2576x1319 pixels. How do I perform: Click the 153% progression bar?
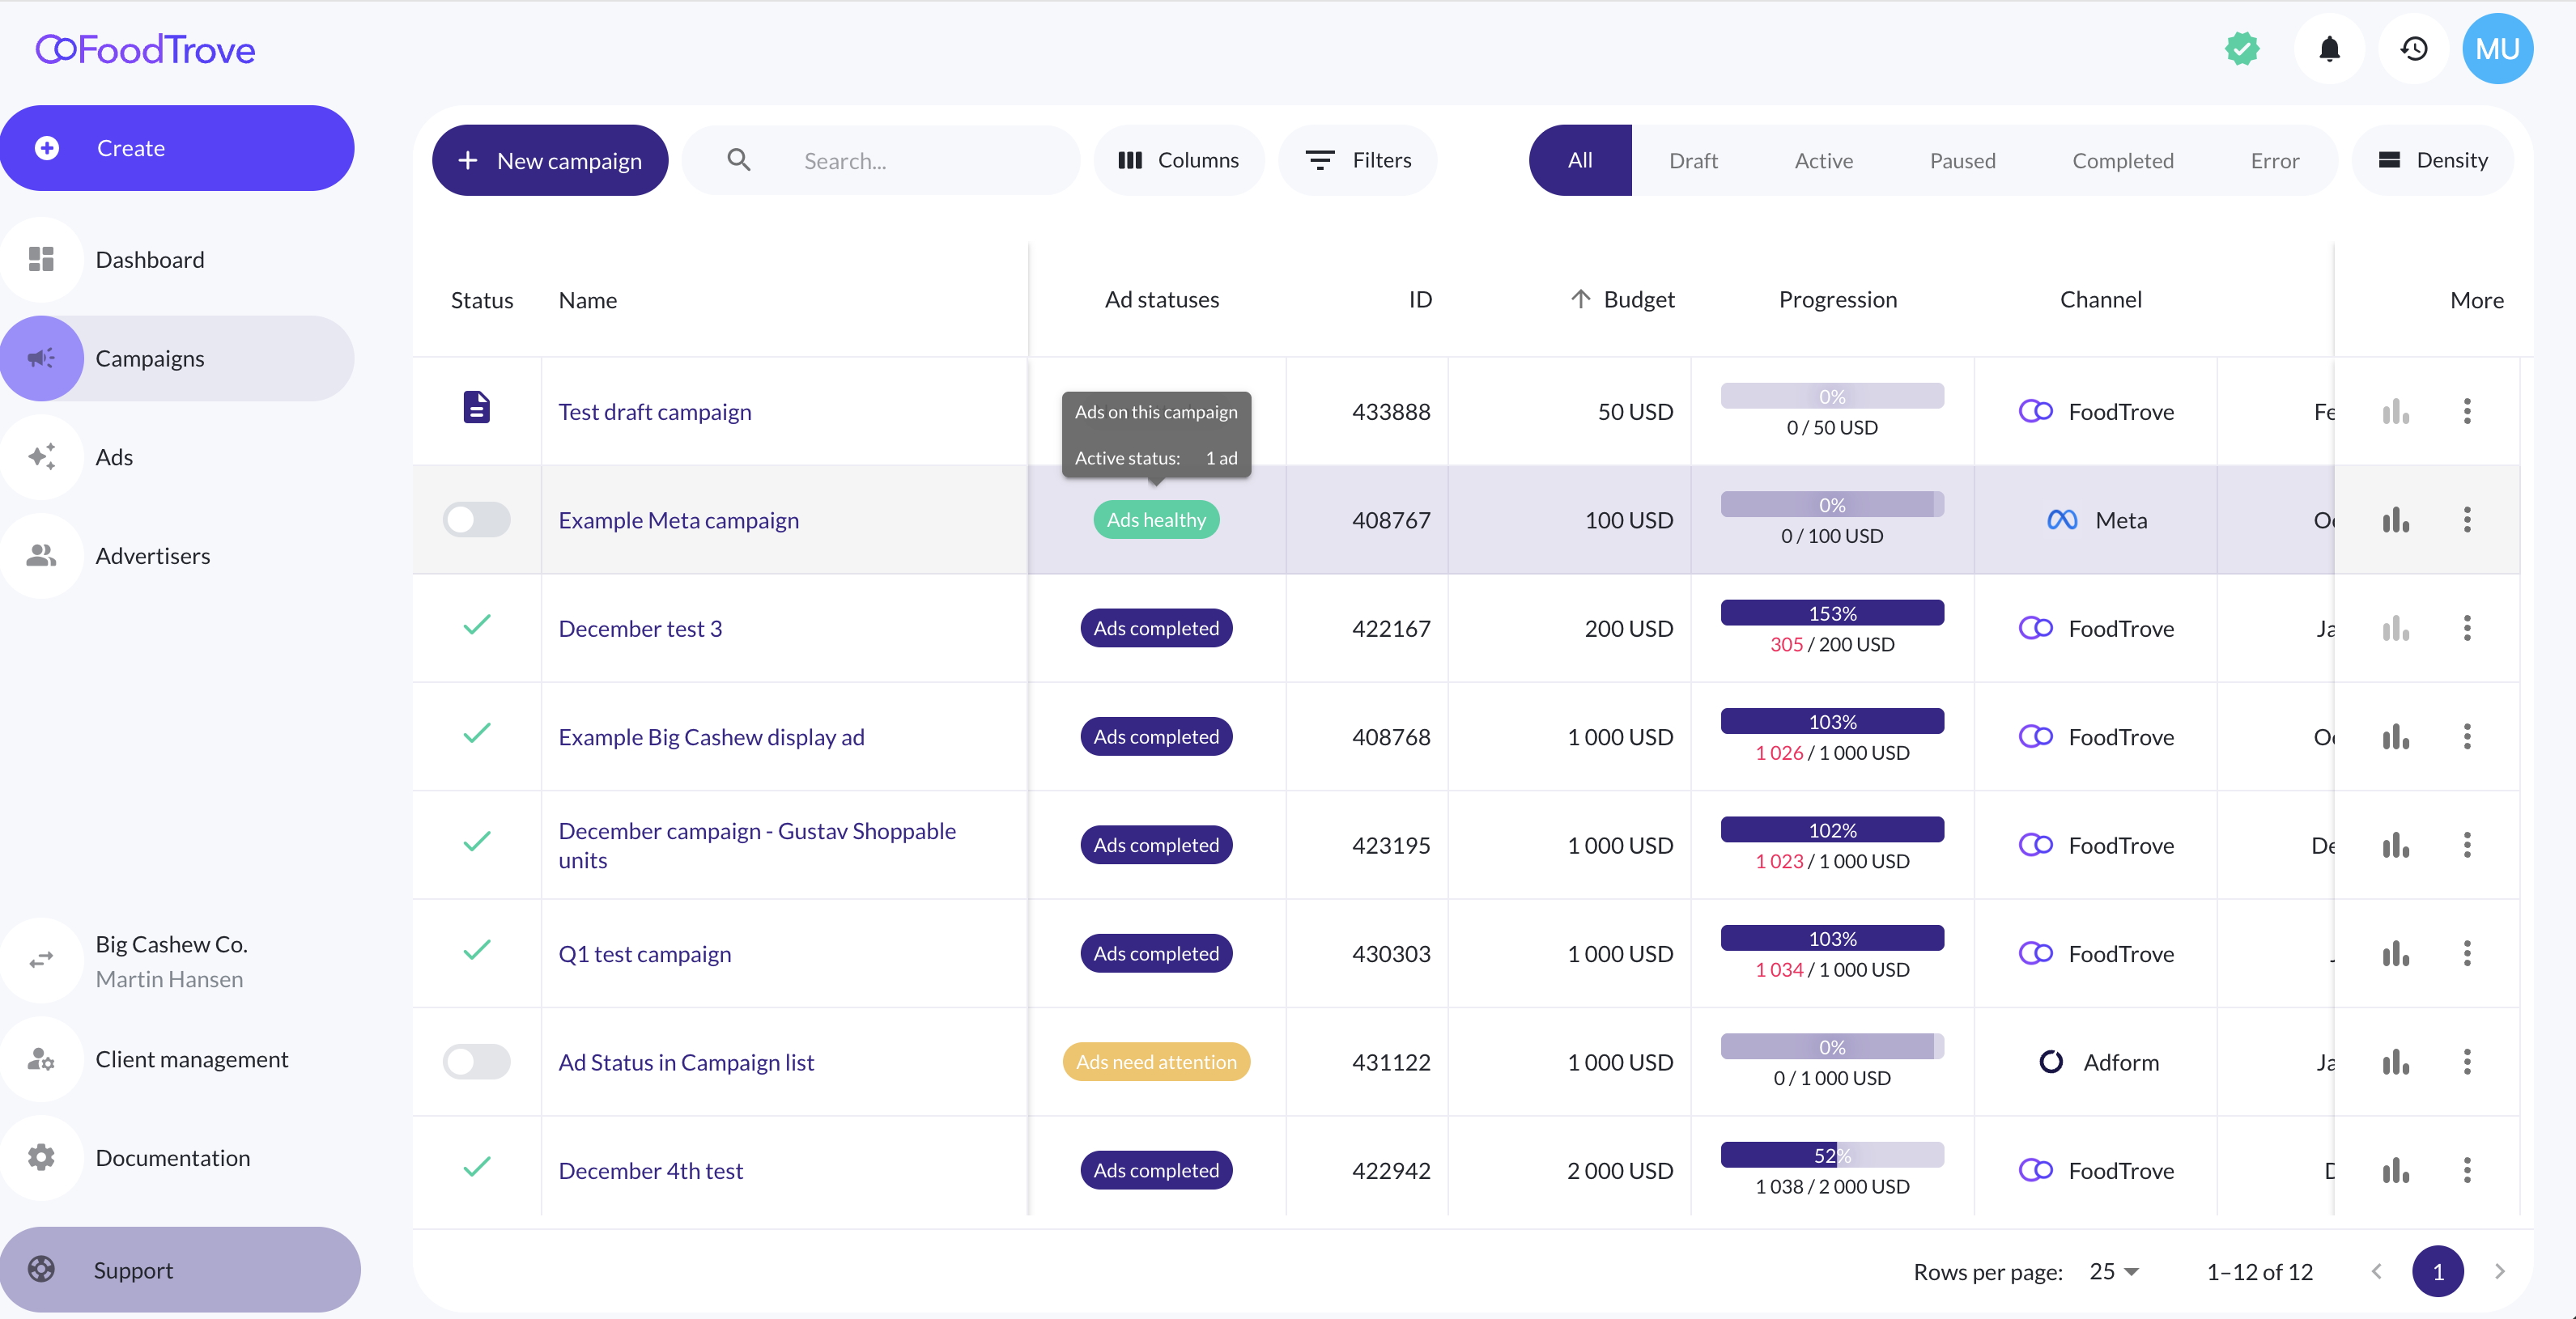point(1831,613)
